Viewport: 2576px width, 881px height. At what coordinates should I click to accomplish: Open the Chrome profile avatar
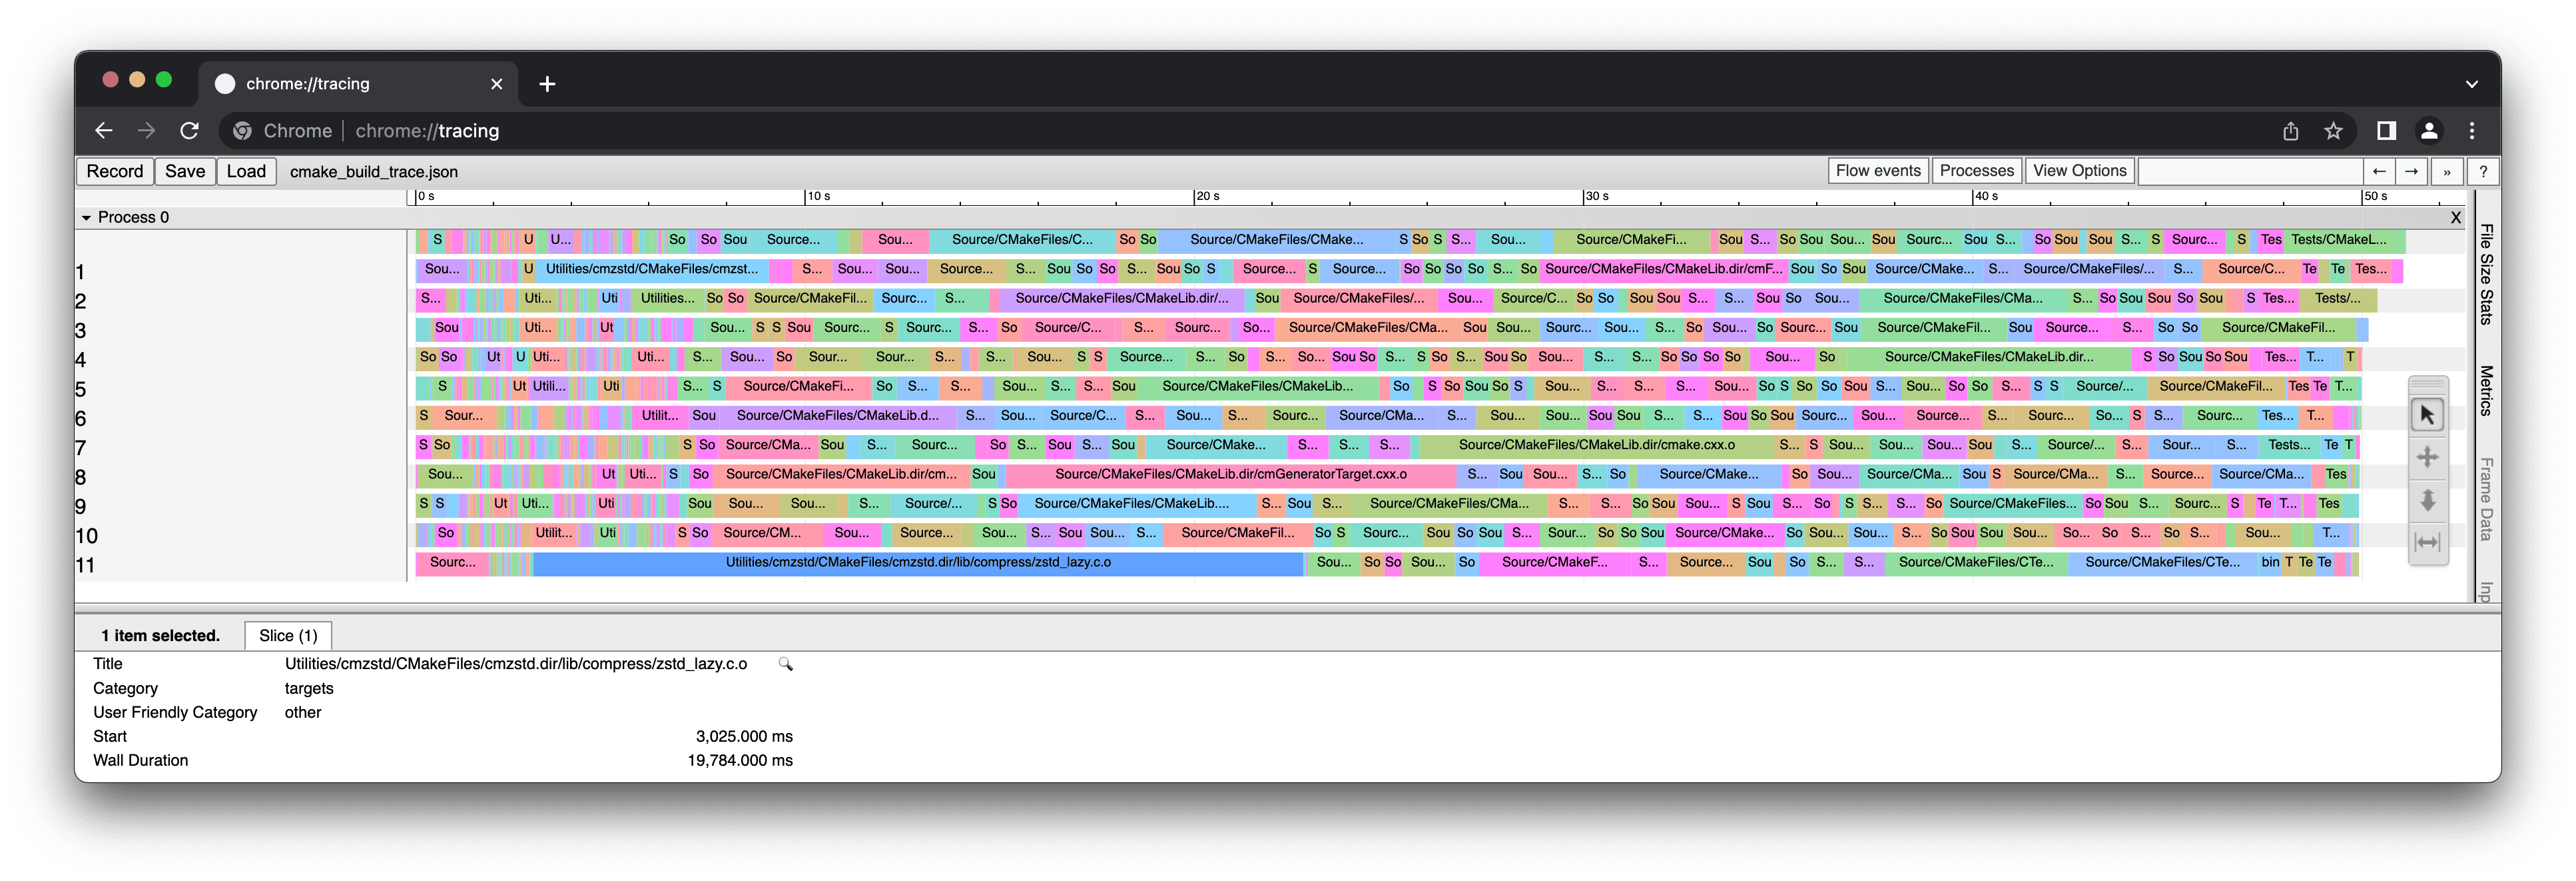pos(2429,130)
